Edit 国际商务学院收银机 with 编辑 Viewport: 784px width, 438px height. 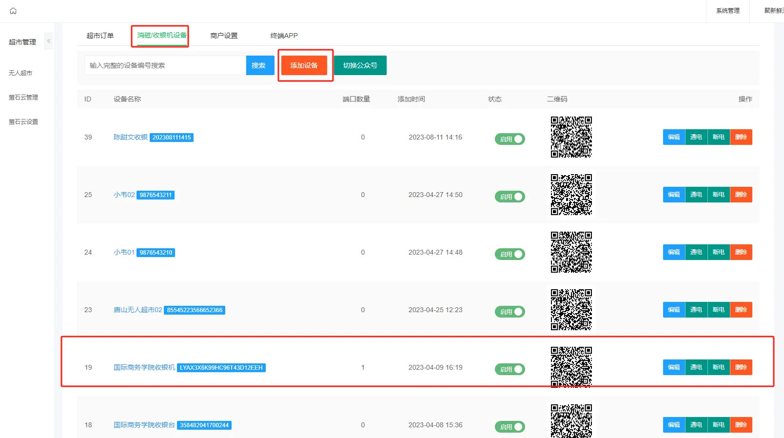(674, 367)
